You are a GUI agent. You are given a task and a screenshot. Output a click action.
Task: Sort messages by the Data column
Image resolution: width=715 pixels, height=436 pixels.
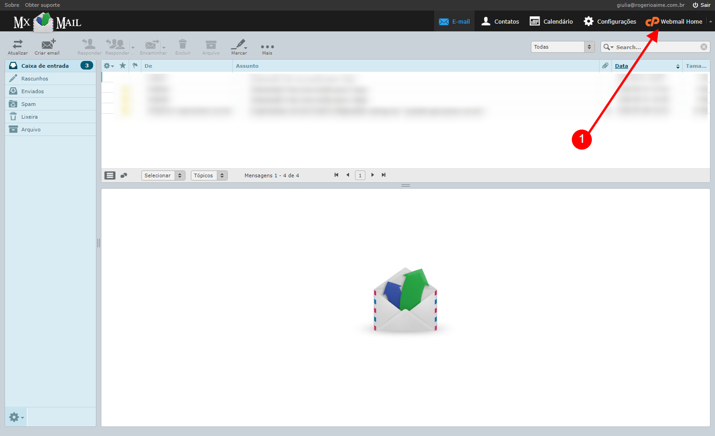pos(621,66)
